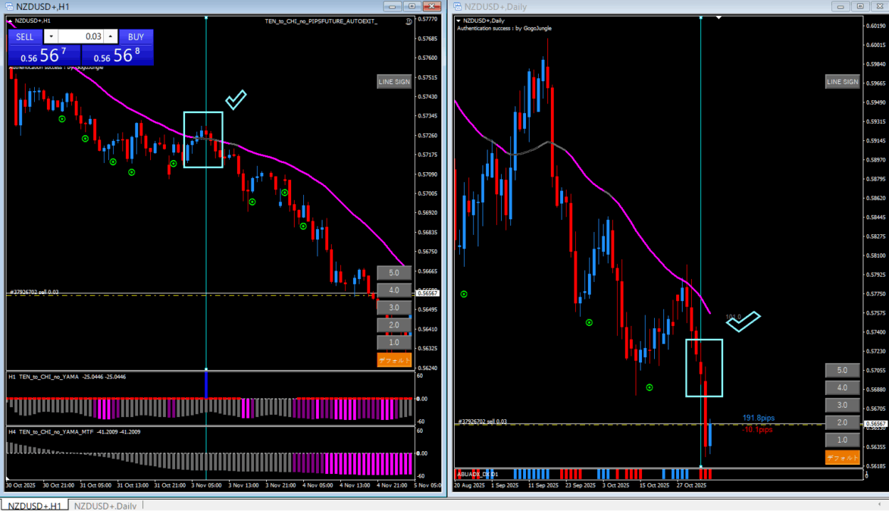Screen dimensions: 889x511
Task: Click the SELL button in one-click trading panel
Action: (25, 36)
